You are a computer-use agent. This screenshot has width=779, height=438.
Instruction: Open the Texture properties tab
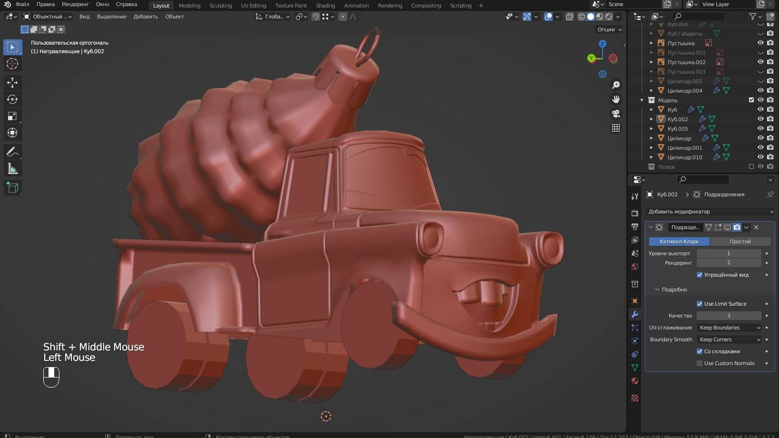[635, 398]
